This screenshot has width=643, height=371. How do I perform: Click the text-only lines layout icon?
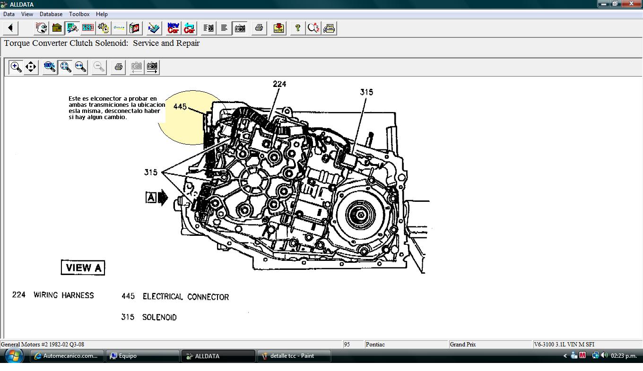[224, 28]
